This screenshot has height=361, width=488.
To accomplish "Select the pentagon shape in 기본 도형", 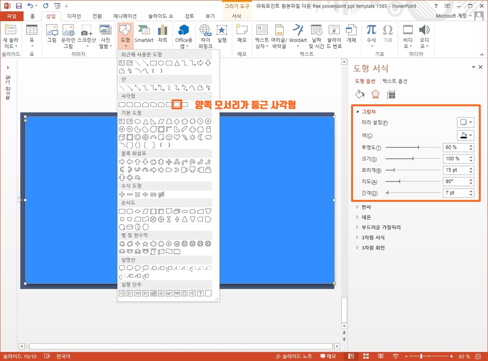I will [185, 121].
